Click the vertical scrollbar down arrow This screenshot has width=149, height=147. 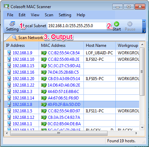point(142,128)
